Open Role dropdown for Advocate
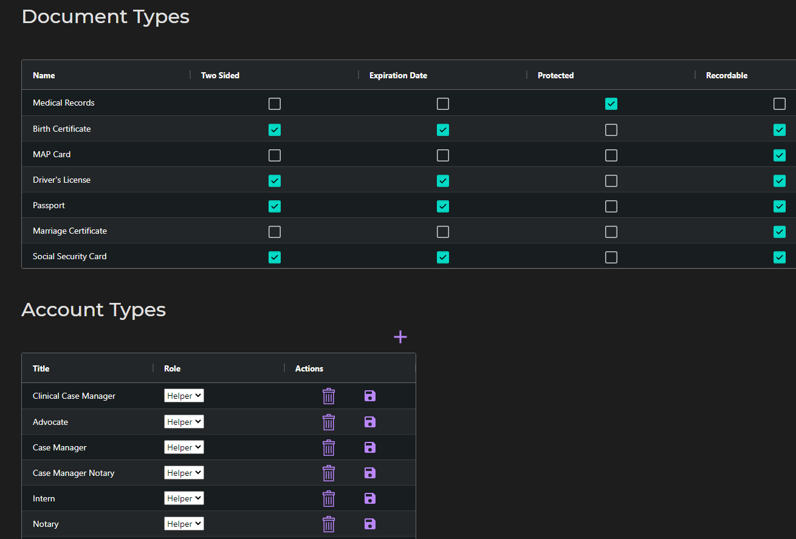Viewport: 796px width, 539px height. point(184,421)
